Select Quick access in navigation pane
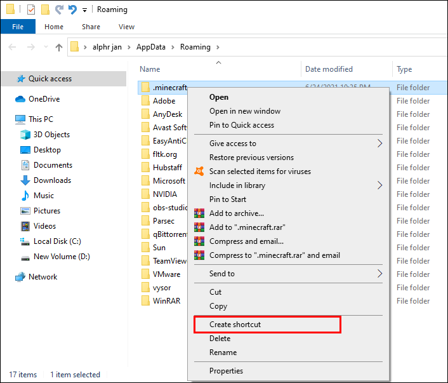 tap(63, 79)
